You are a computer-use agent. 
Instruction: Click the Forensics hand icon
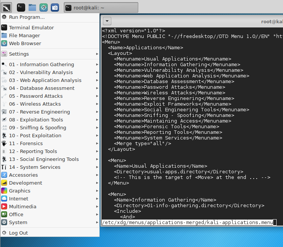(4, 143)
